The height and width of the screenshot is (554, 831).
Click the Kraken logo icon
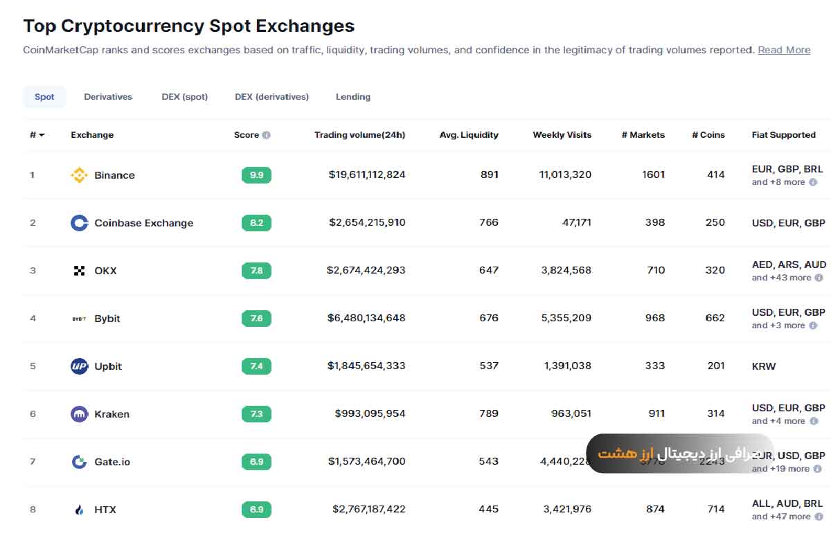point(80,414)
